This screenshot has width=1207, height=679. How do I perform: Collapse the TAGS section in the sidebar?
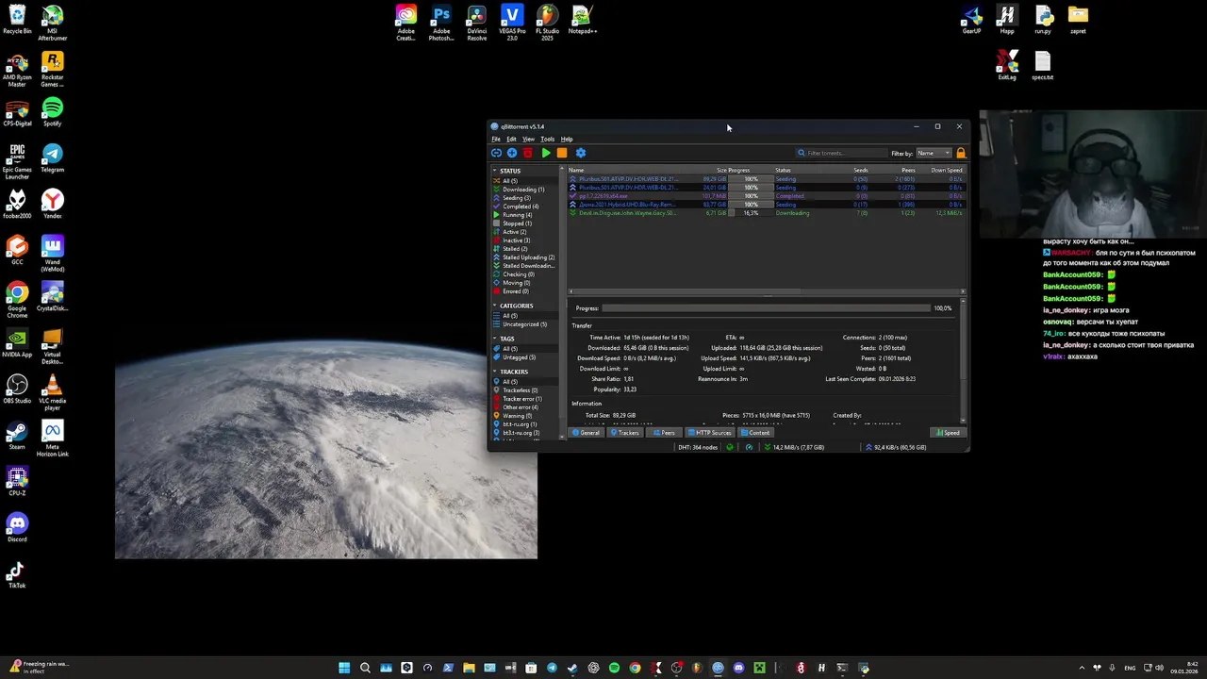click(x=494, y=339)
